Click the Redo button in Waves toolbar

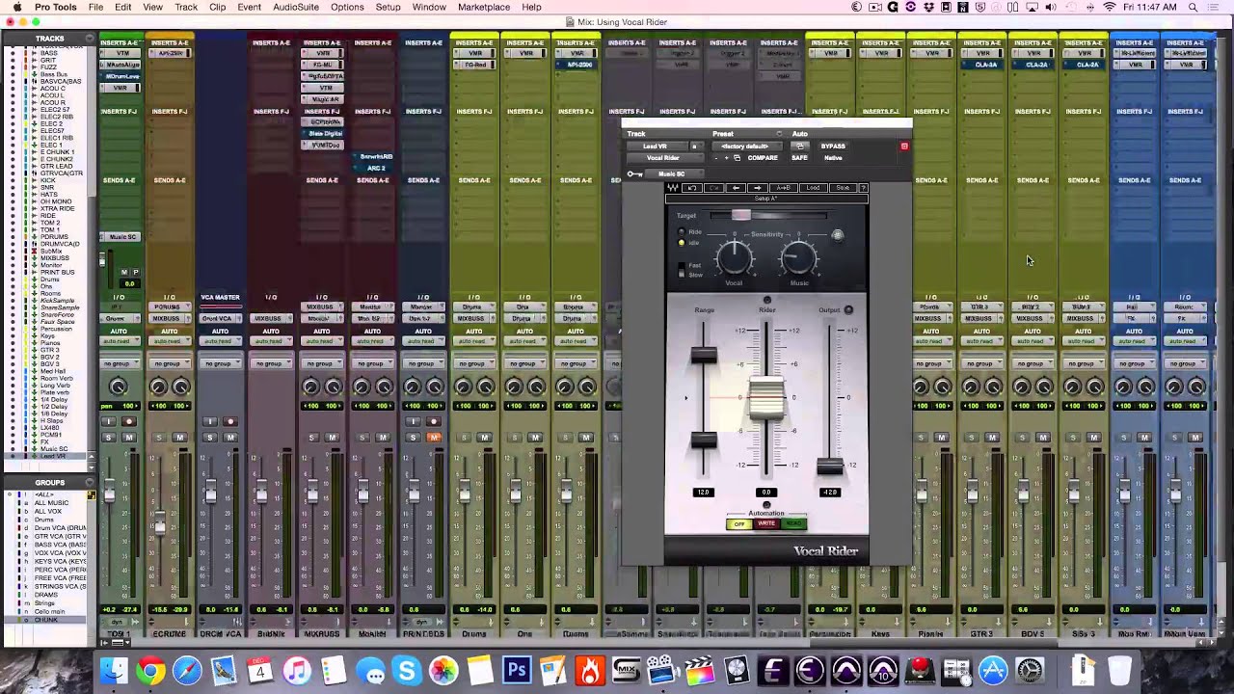click(x=713, y=188)
